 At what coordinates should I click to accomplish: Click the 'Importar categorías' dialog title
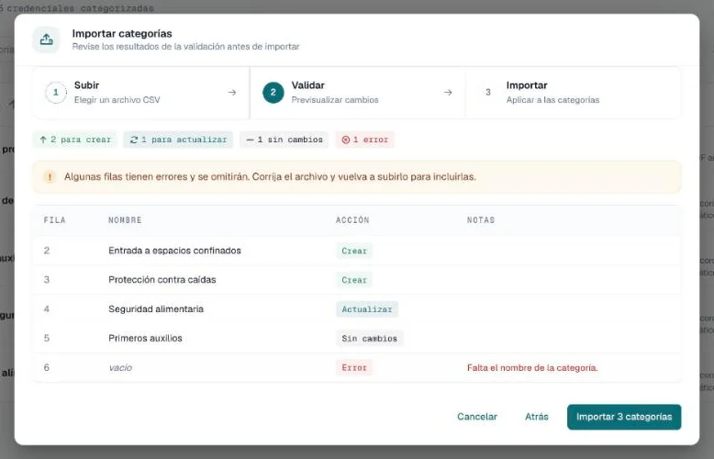coord(122,34)
